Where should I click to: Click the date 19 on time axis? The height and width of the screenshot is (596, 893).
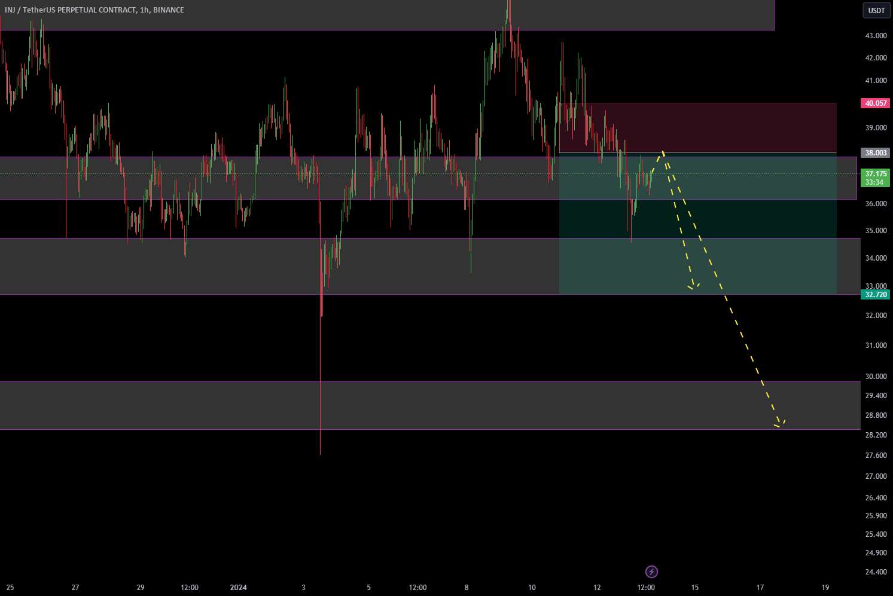point(825,588)
